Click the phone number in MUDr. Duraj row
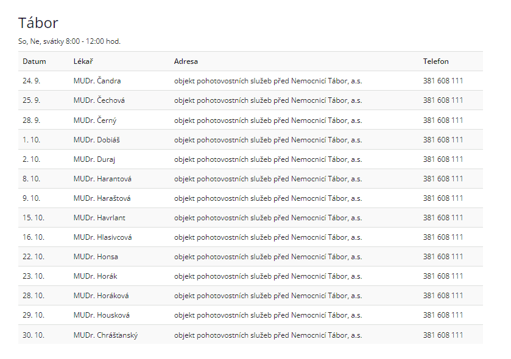Viewport: 511px width, 359px height. [x=443, y=159]
